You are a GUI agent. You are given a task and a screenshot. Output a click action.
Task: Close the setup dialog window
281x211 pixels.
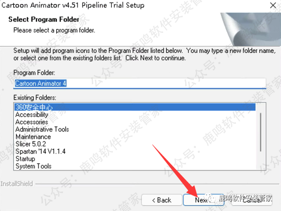pyautogui.click(x=273, y=5)
